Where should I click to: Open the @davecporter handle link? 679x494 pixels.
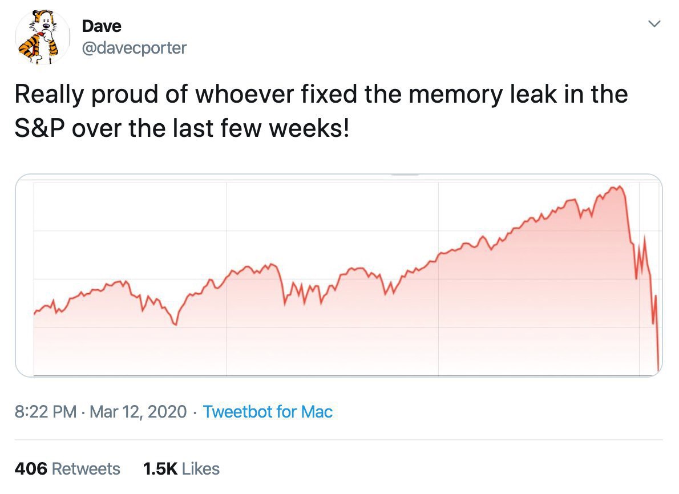[134, 48]
